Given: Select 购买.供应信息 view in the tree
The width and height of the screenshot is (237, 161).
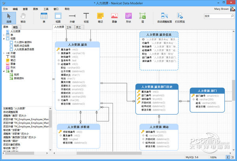Looking at the screenshot, I should click(x=22, y=46).
